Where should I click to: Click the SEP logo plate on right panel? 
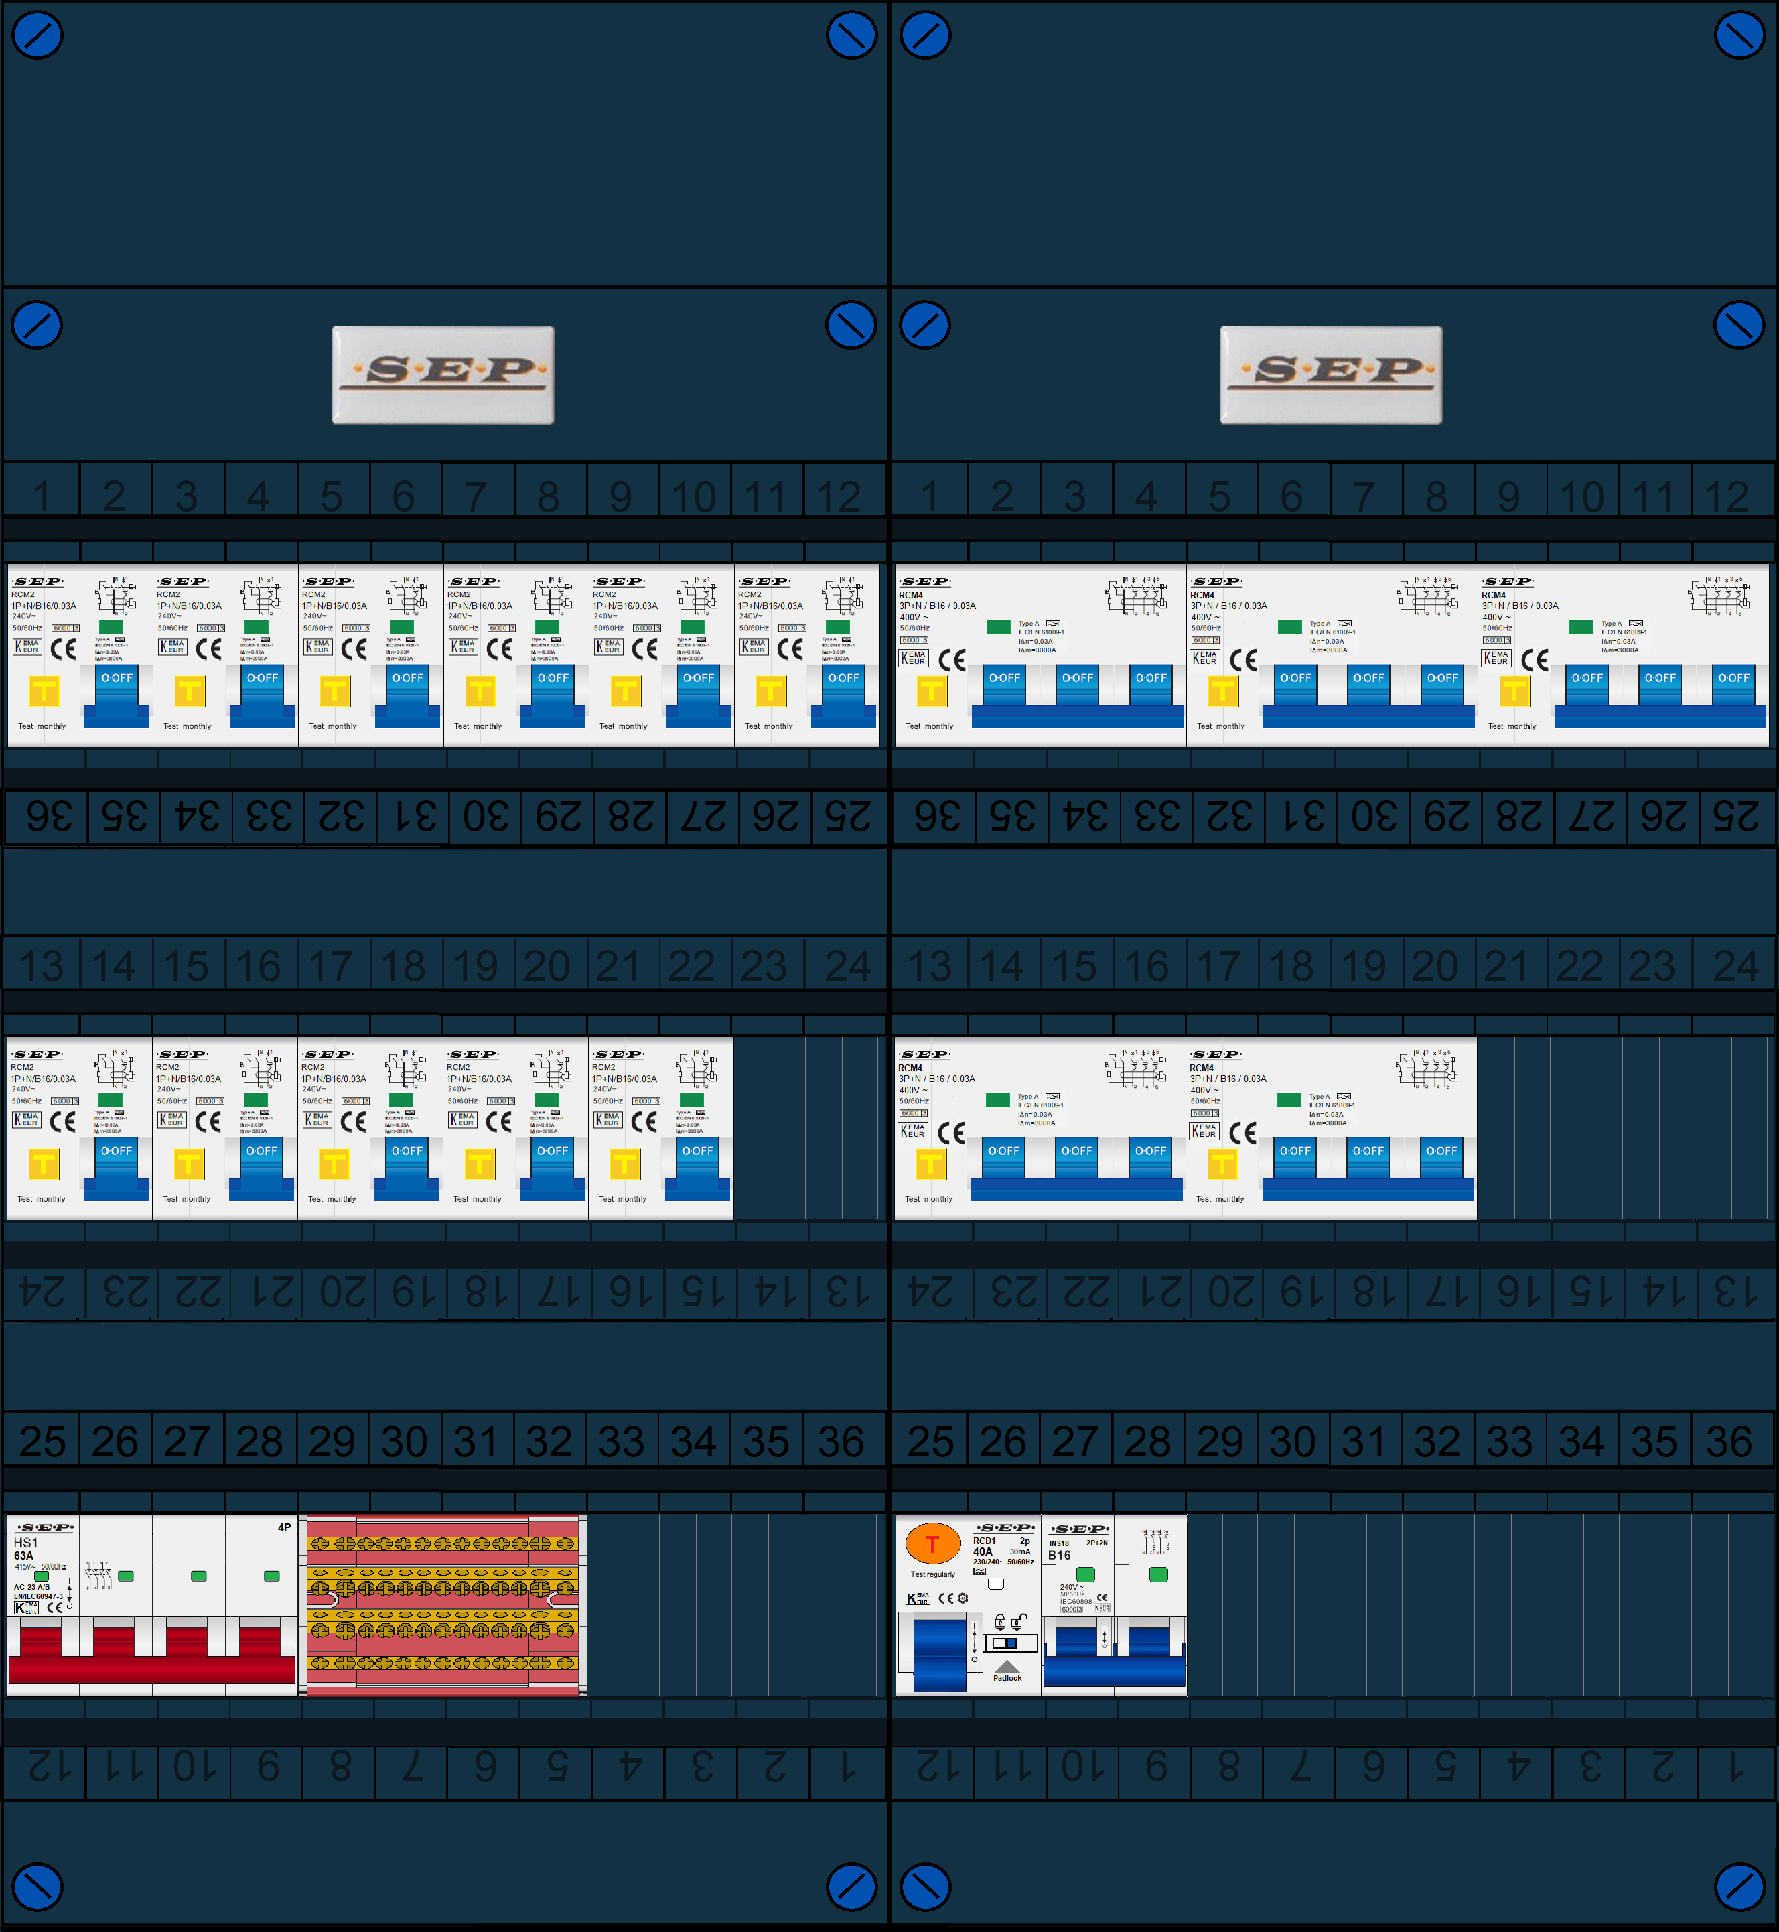(1332, 374)
